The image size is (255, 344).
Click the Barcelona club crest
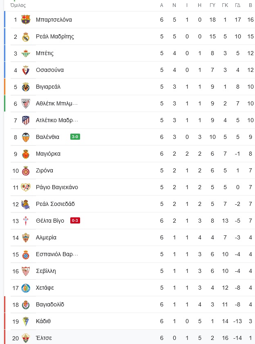coord(26,20)
